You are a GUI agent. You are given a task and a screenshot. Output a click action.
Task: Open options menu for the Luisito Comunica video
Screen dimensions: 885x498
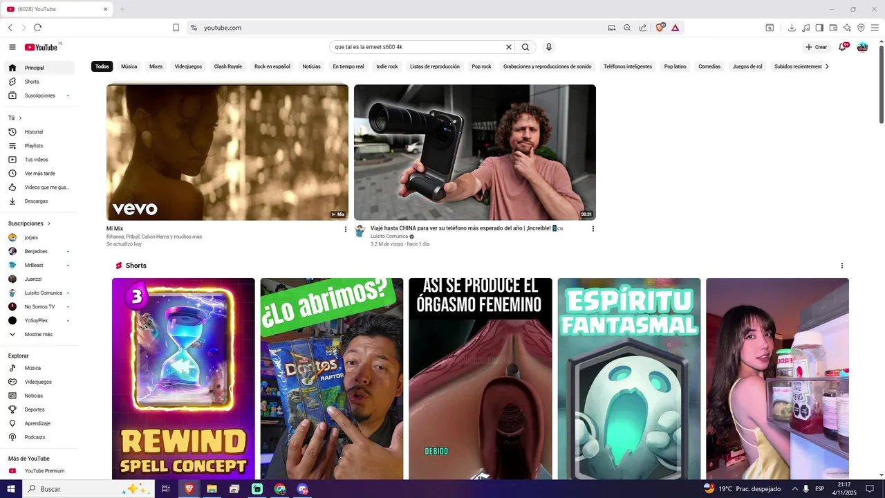(x=593, y=229)
